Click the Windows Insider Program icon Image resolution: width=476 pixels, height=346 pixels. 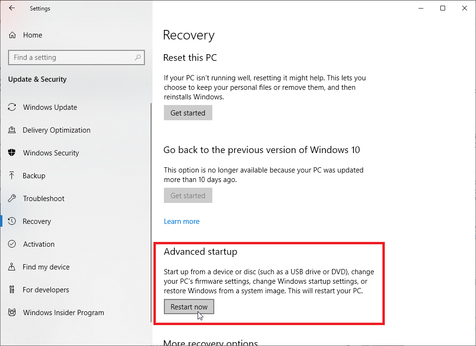click(12, 313)
